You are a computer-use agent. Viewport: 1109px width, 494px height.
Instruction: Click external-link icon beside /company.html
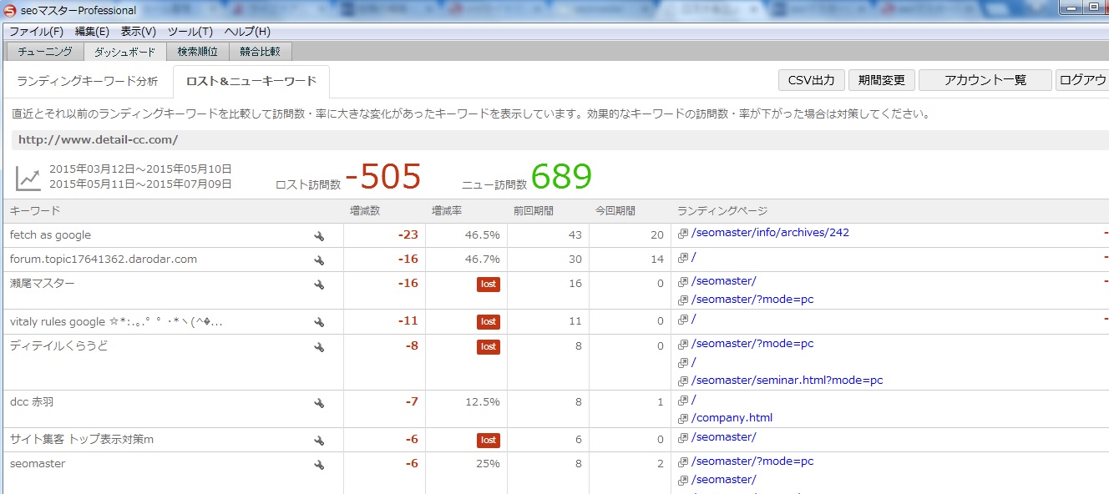682,418
